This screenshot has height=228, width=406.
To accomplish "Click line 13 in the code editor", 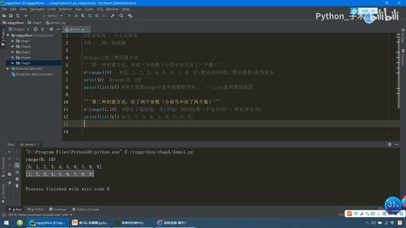I will pos(230,124).
